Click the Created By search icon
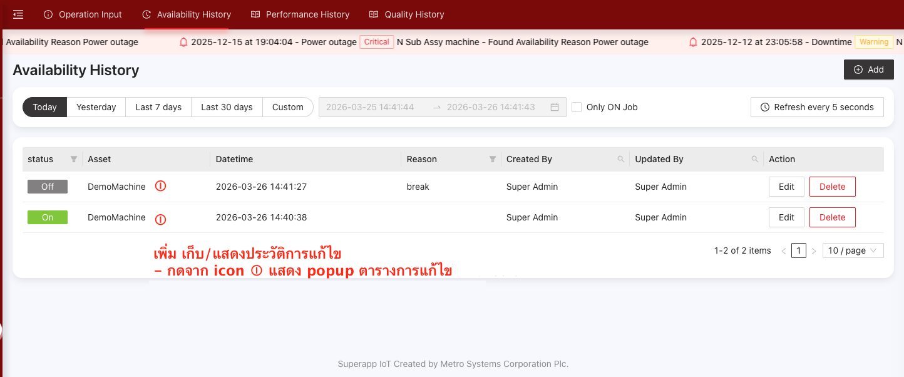Screen dimensions: 904x377 pyautogui.click(x=620, y=160)
